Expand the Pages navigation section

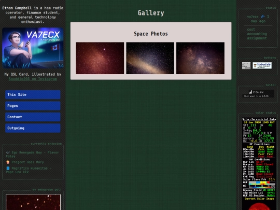pos(33,106)
